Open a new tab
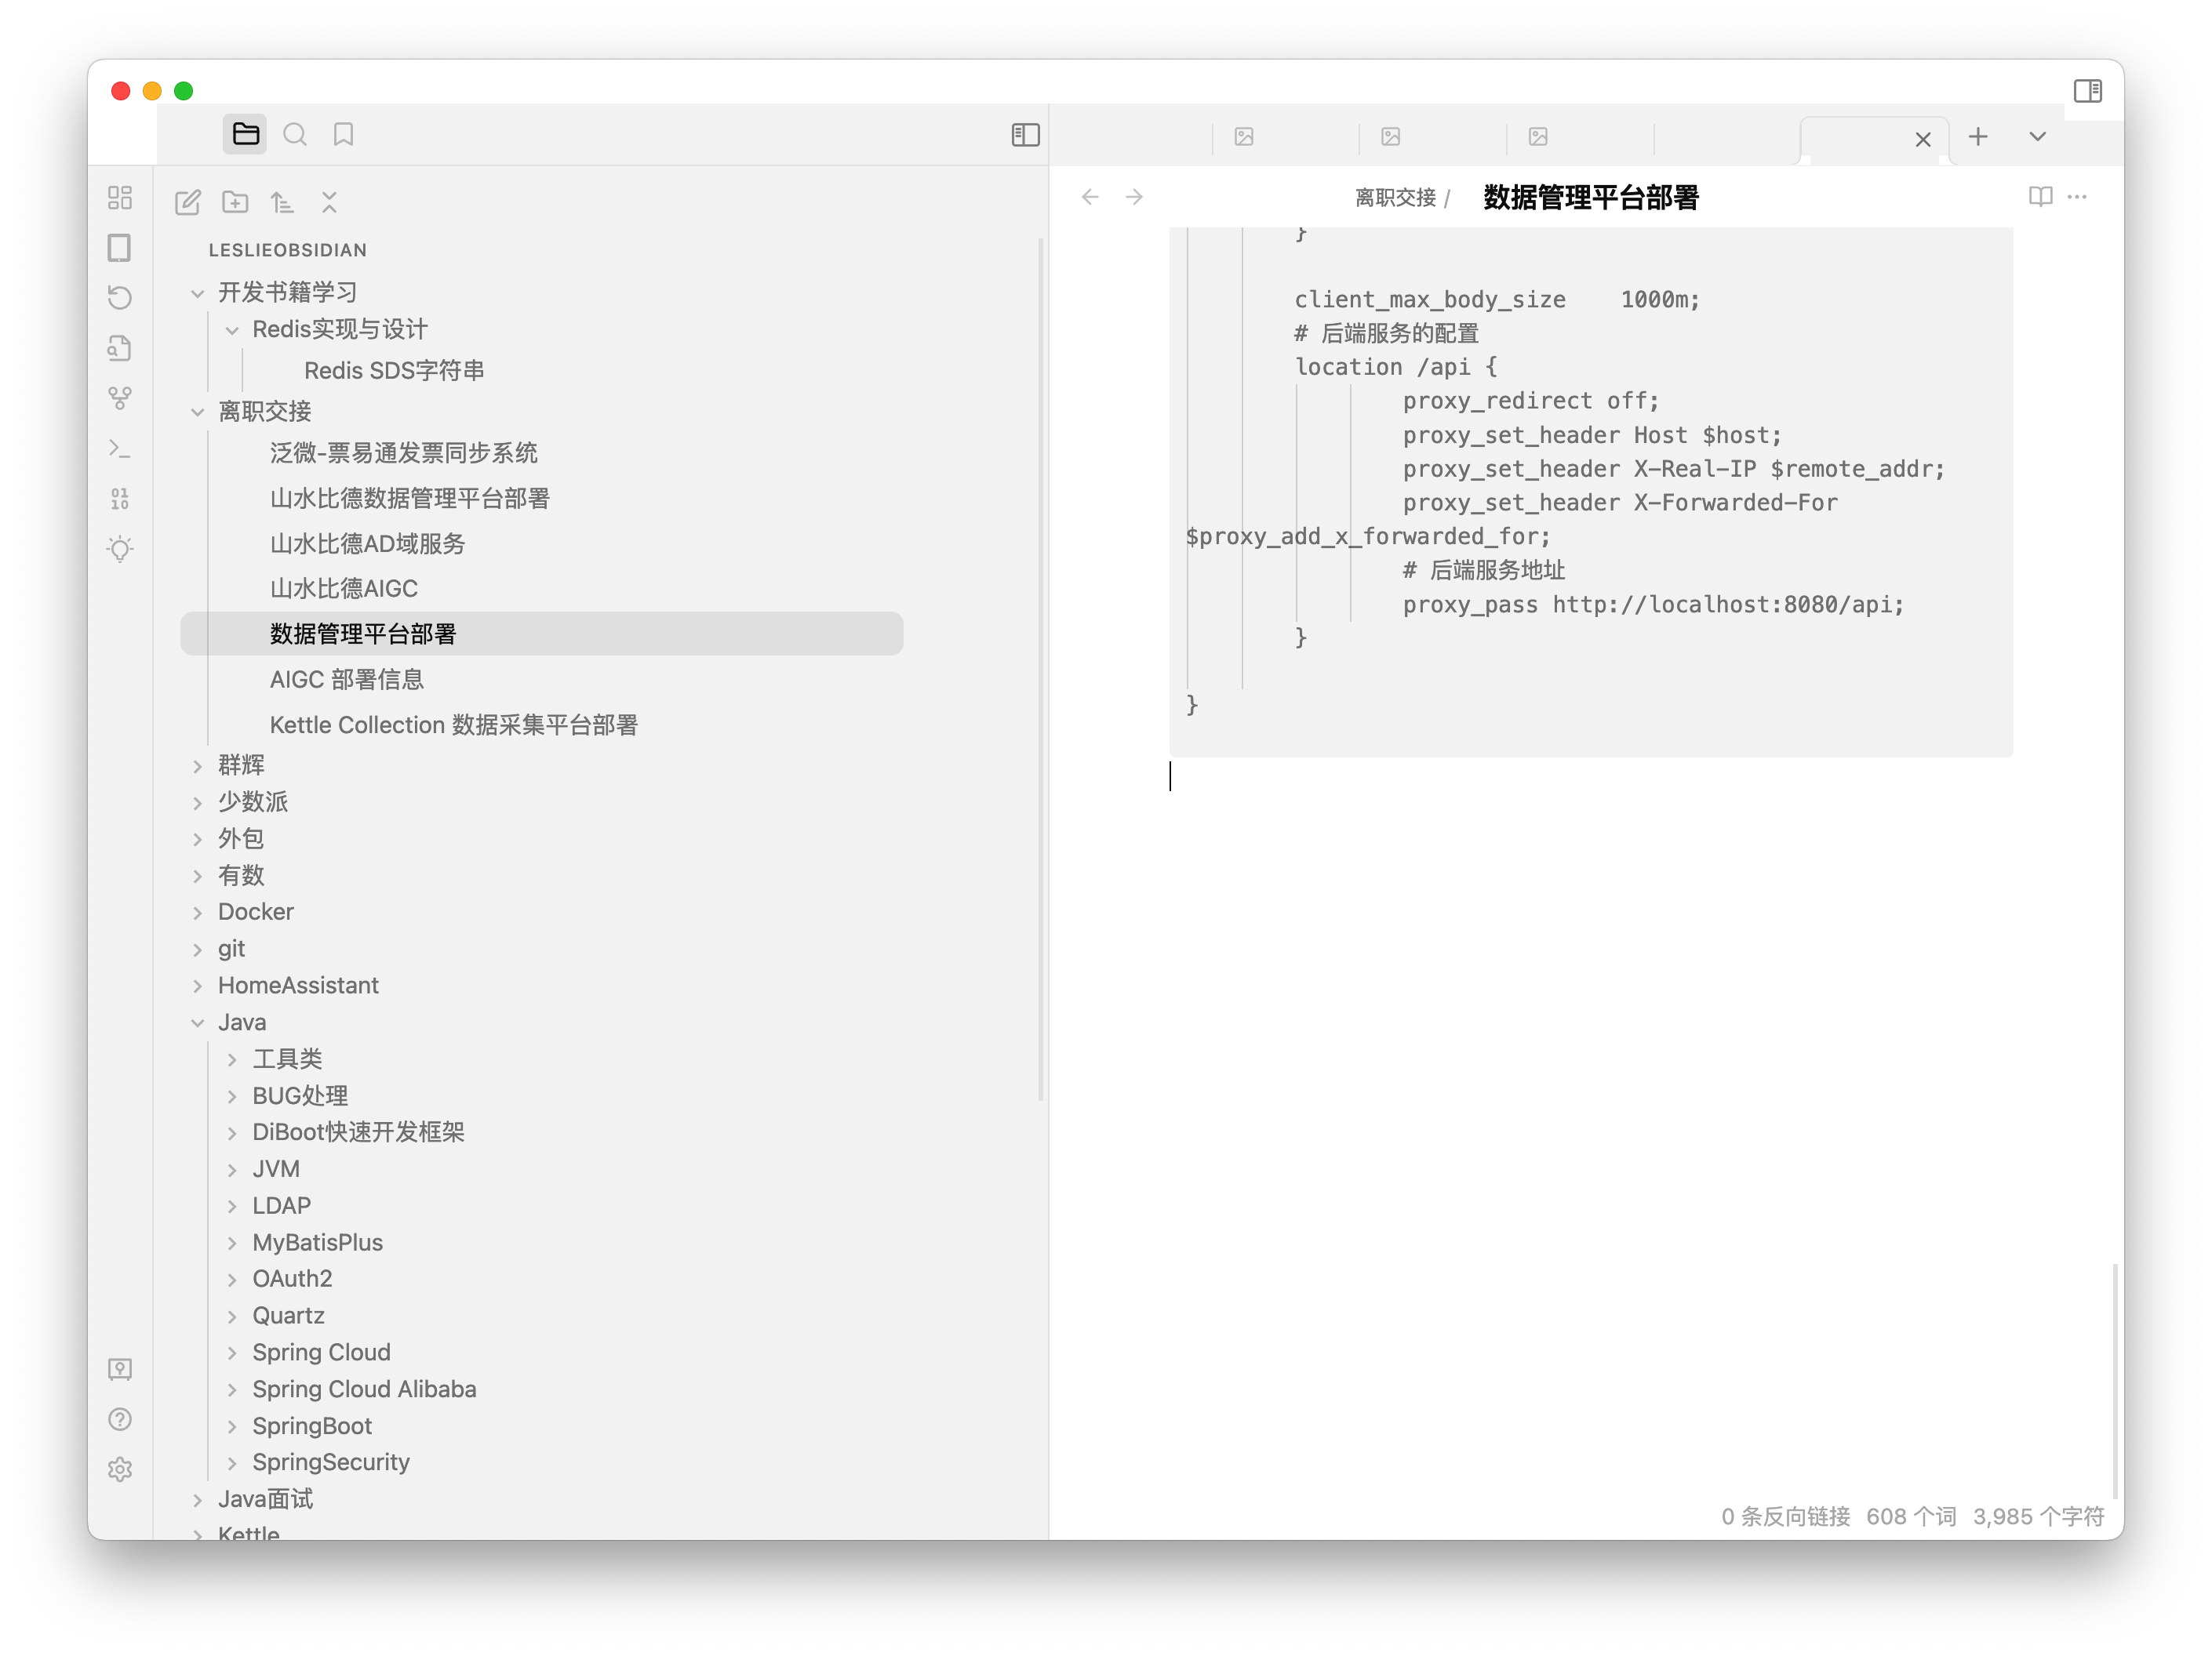This screenshot has height=1656, width=2212. pos(1977,137)
